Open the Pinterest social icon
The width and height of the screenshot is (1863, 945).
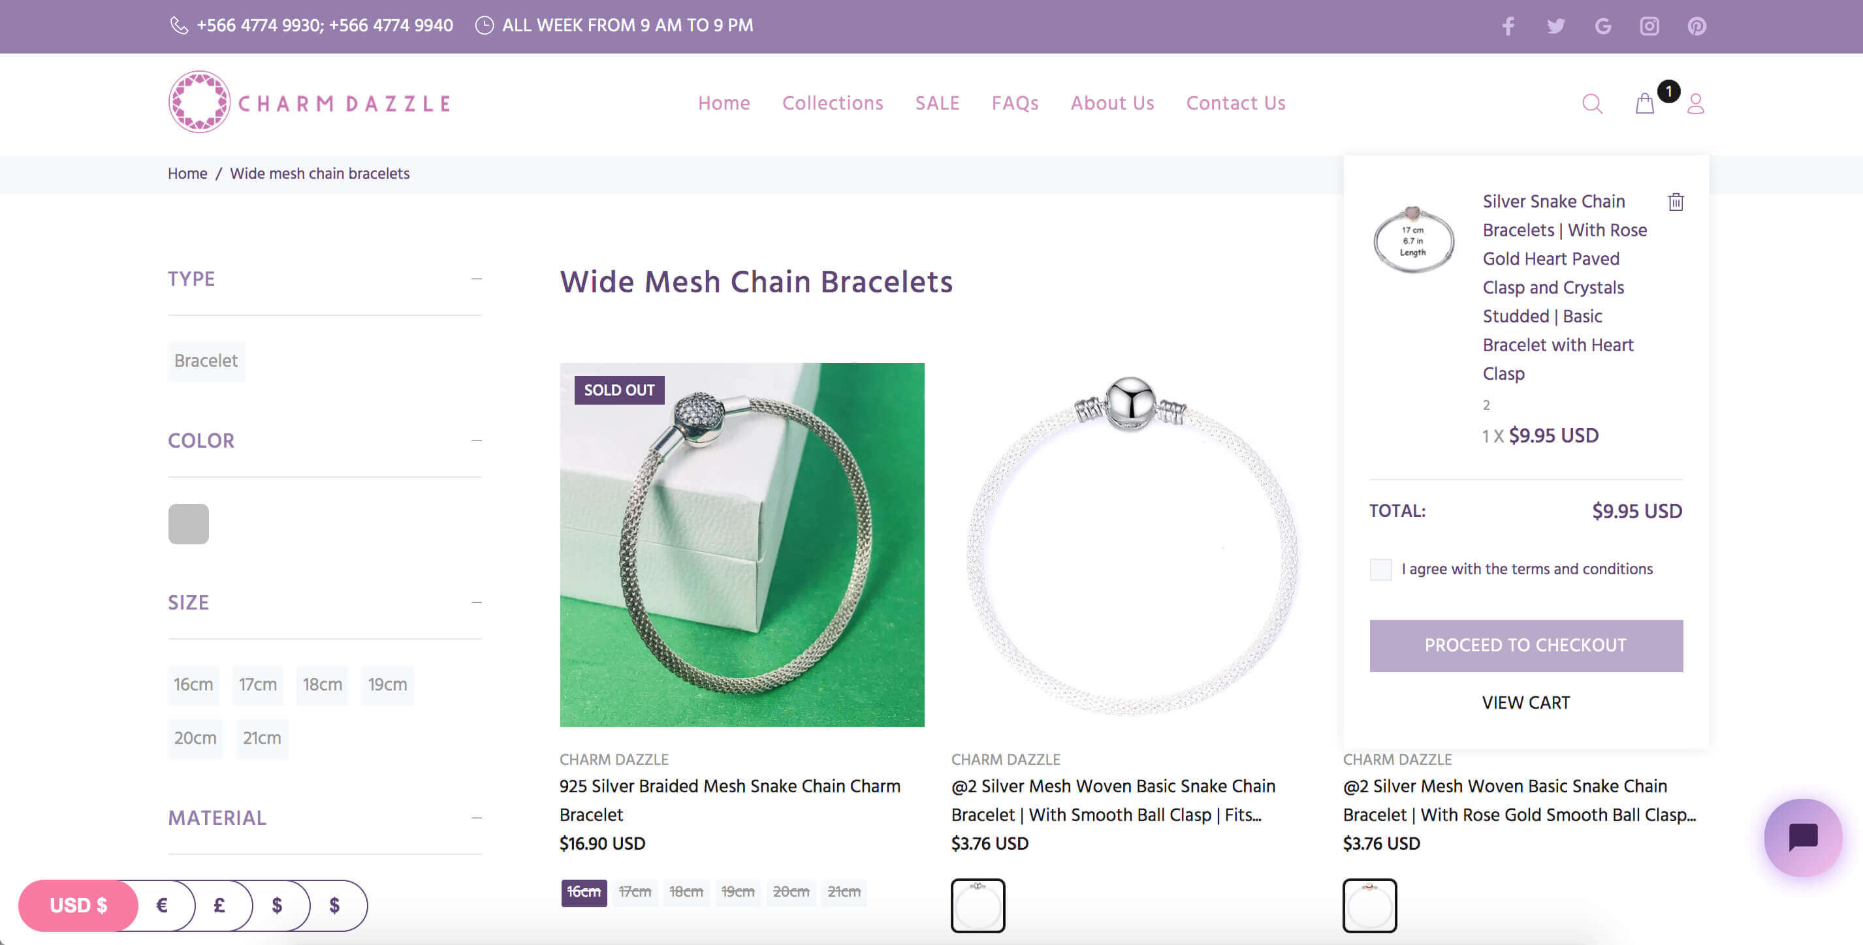[1696, 27]
